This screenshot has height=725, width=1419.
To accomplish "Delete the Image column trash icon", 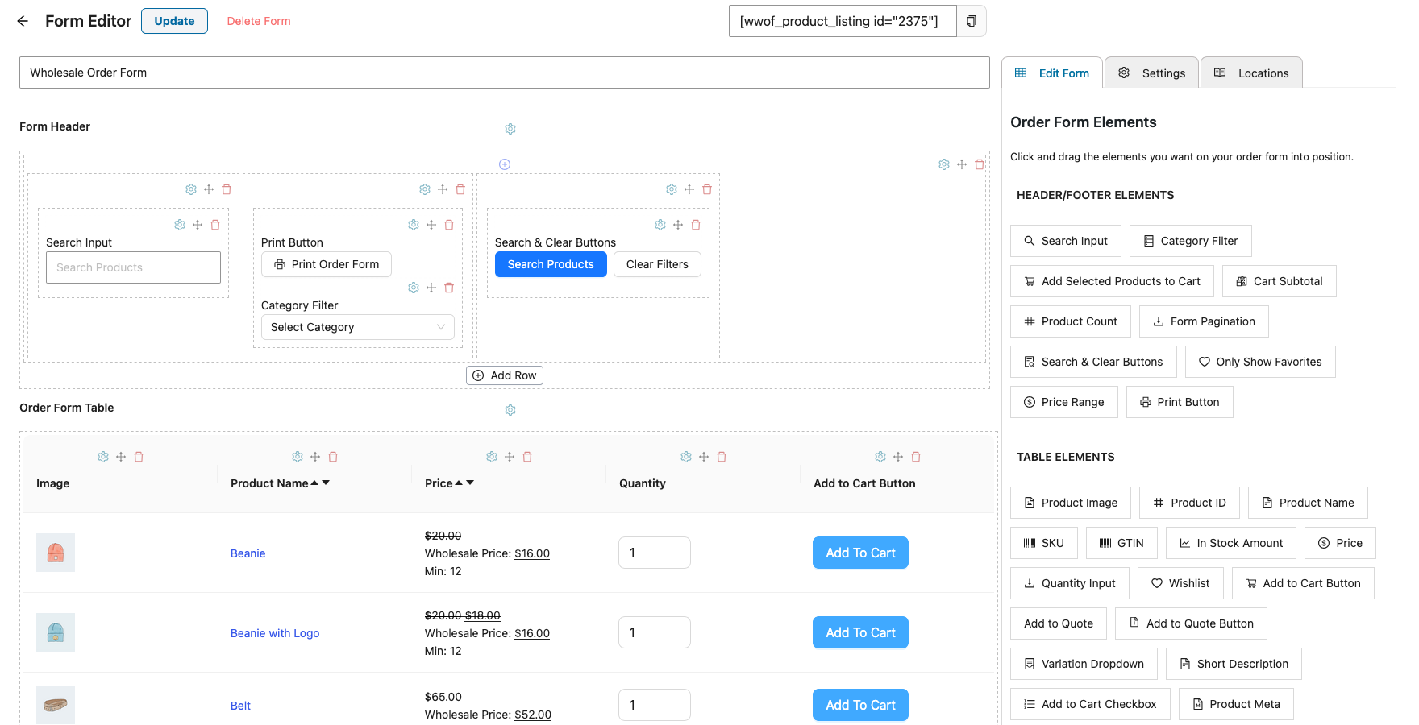I will click(139, 457).
